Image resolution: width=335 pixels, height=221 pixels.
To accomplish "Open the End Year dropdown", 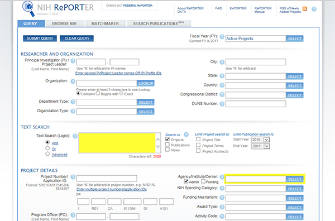I will [260, 146].
